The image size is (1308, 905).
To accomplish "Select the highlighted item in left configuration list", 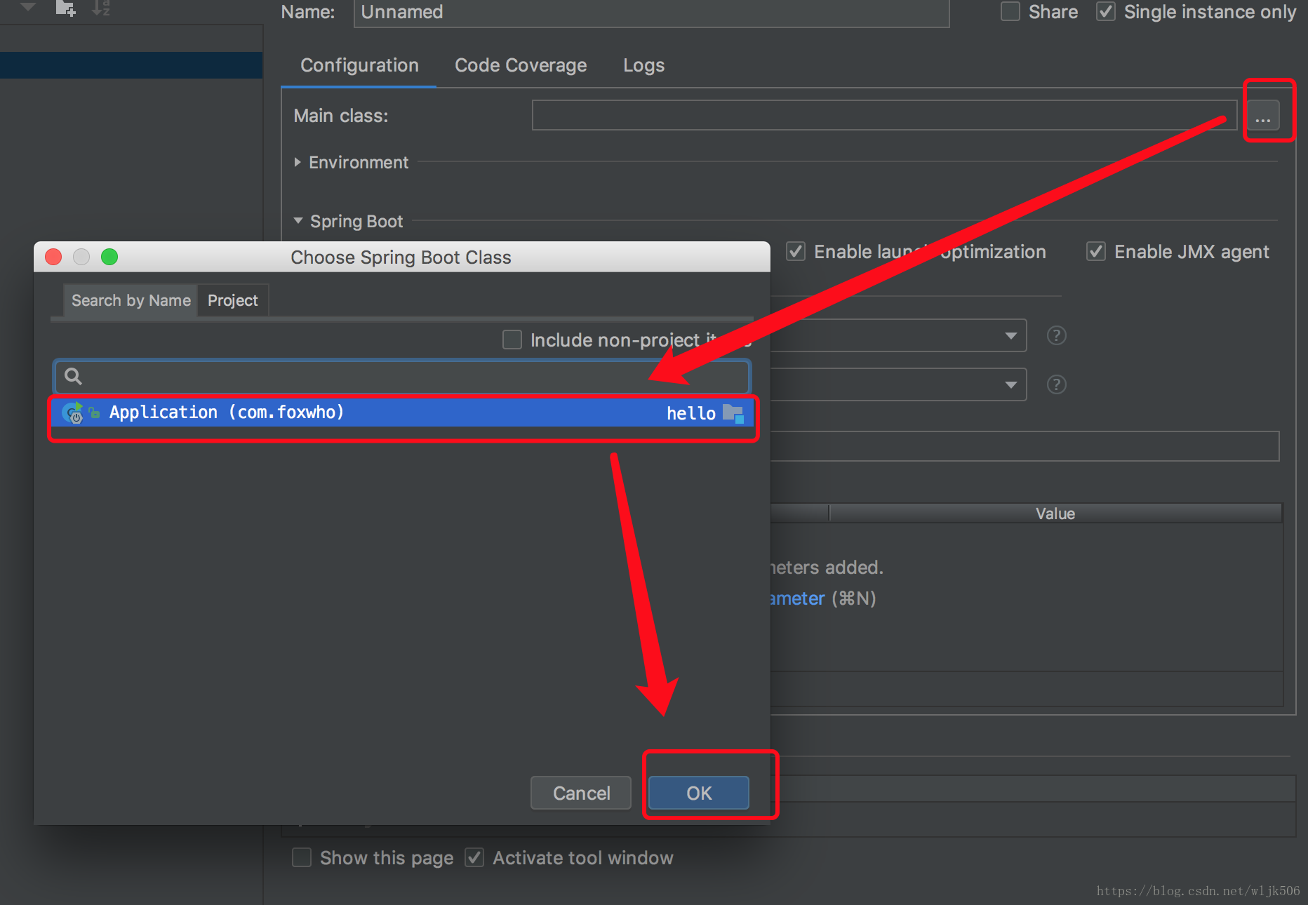I will point(131,65).
